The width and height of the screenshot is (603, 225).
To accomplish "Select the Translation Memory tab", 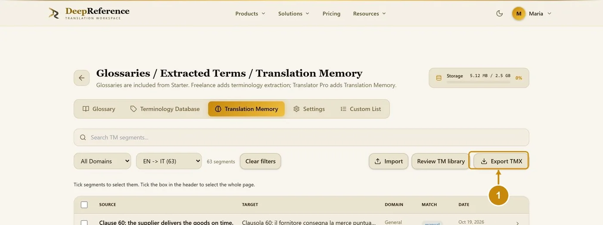I will coord(246,109).
